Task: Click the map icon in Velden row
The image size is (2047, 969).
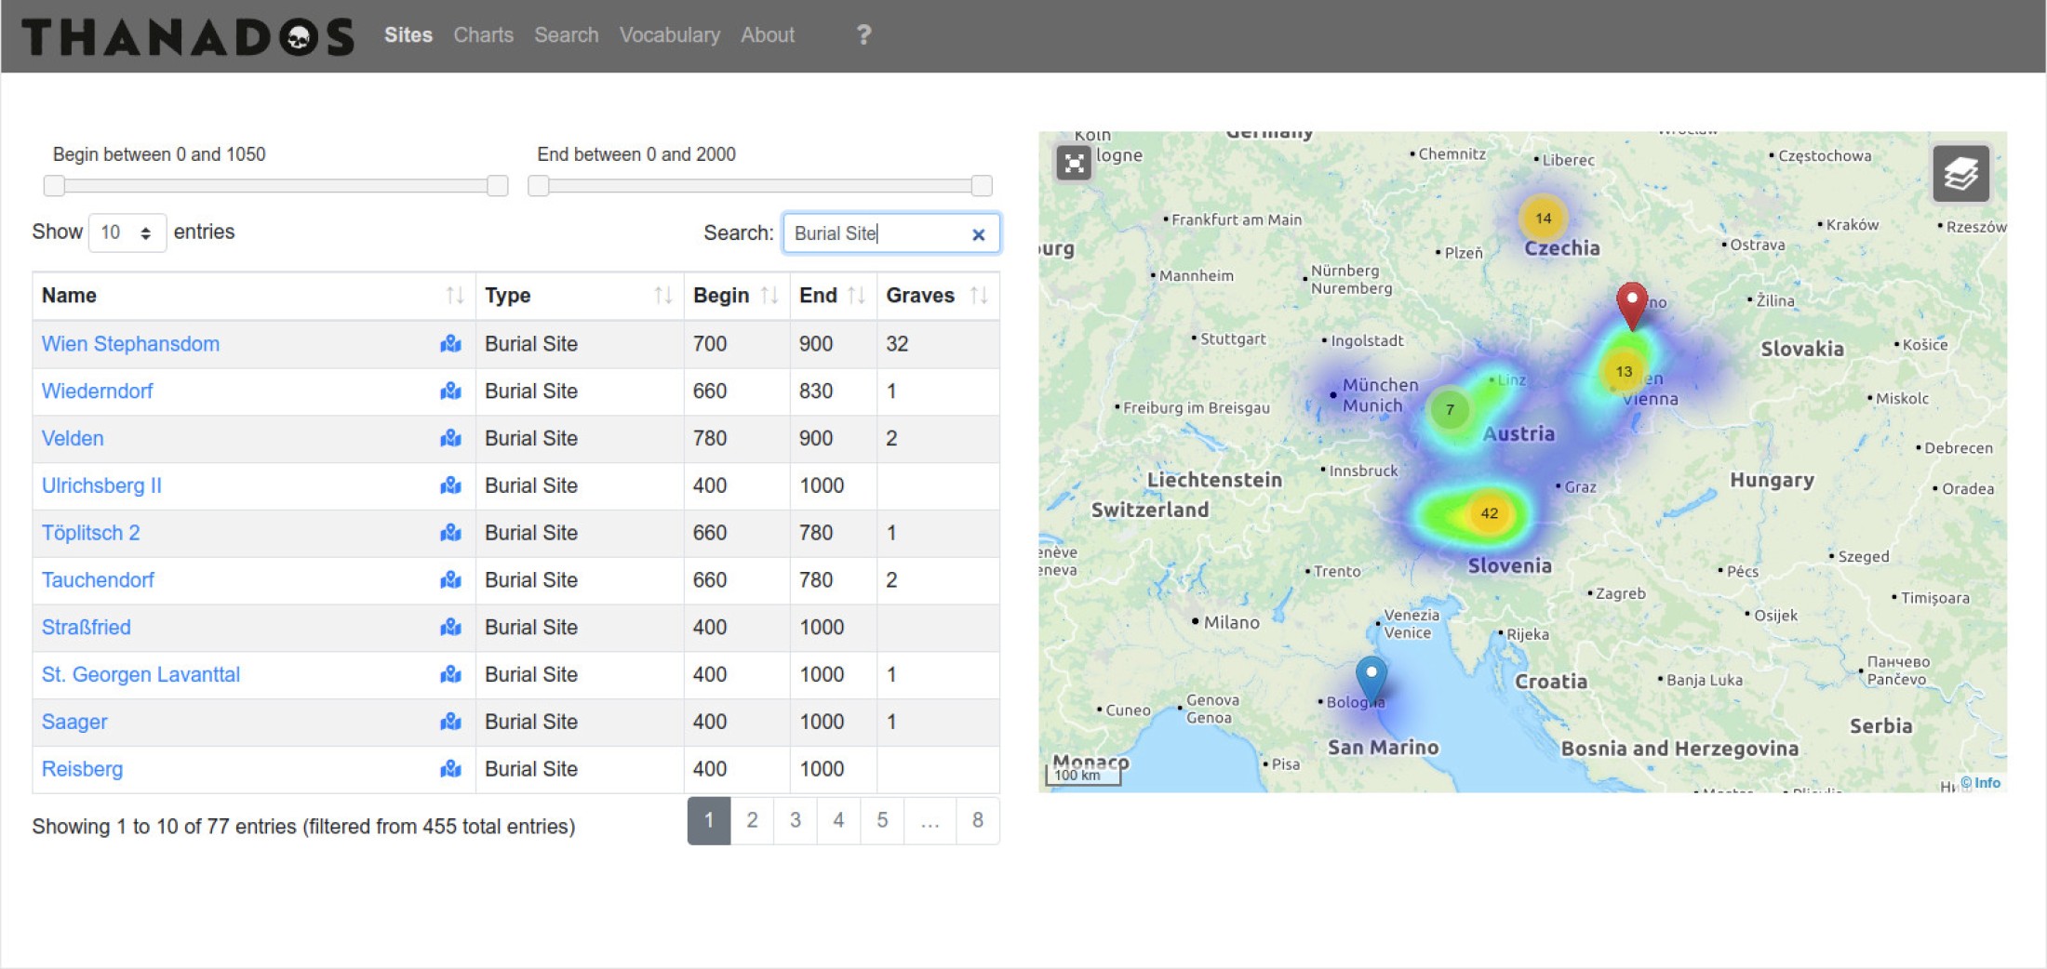Action: tap(451, 438)
